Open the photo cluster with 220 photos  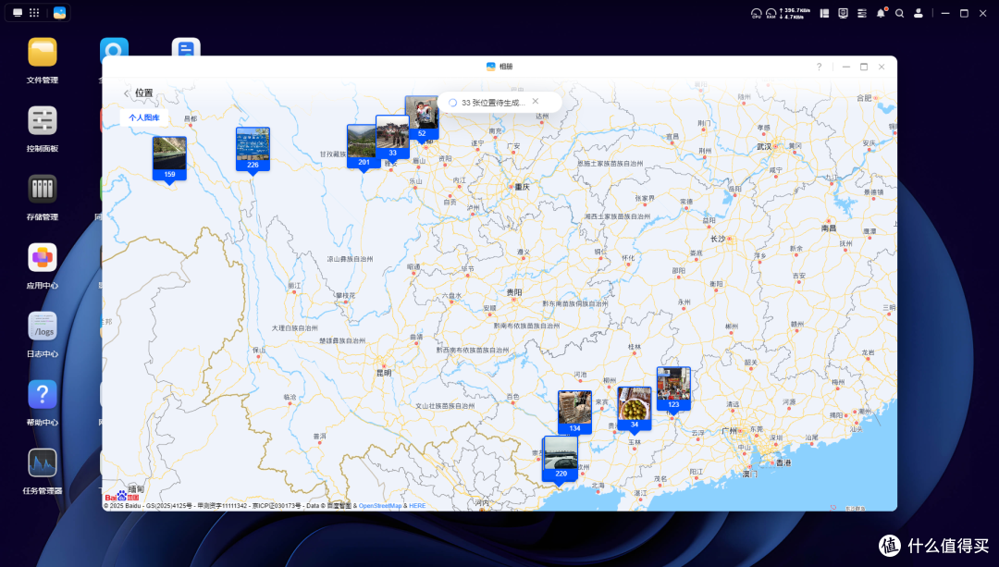[561, 459]
